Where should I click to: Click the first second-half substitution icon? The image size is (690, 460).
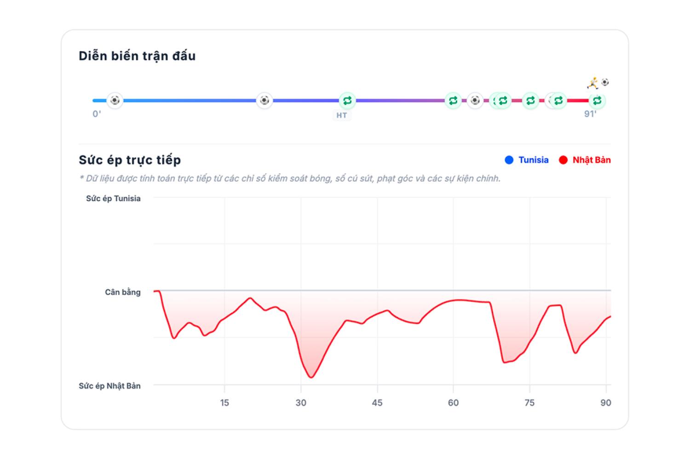pos(453,100)
